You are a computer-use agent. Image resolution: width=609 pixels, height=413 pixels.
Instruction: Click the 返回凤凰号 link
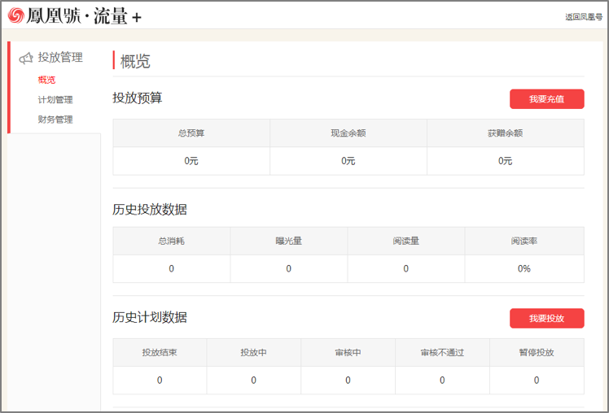583,17
